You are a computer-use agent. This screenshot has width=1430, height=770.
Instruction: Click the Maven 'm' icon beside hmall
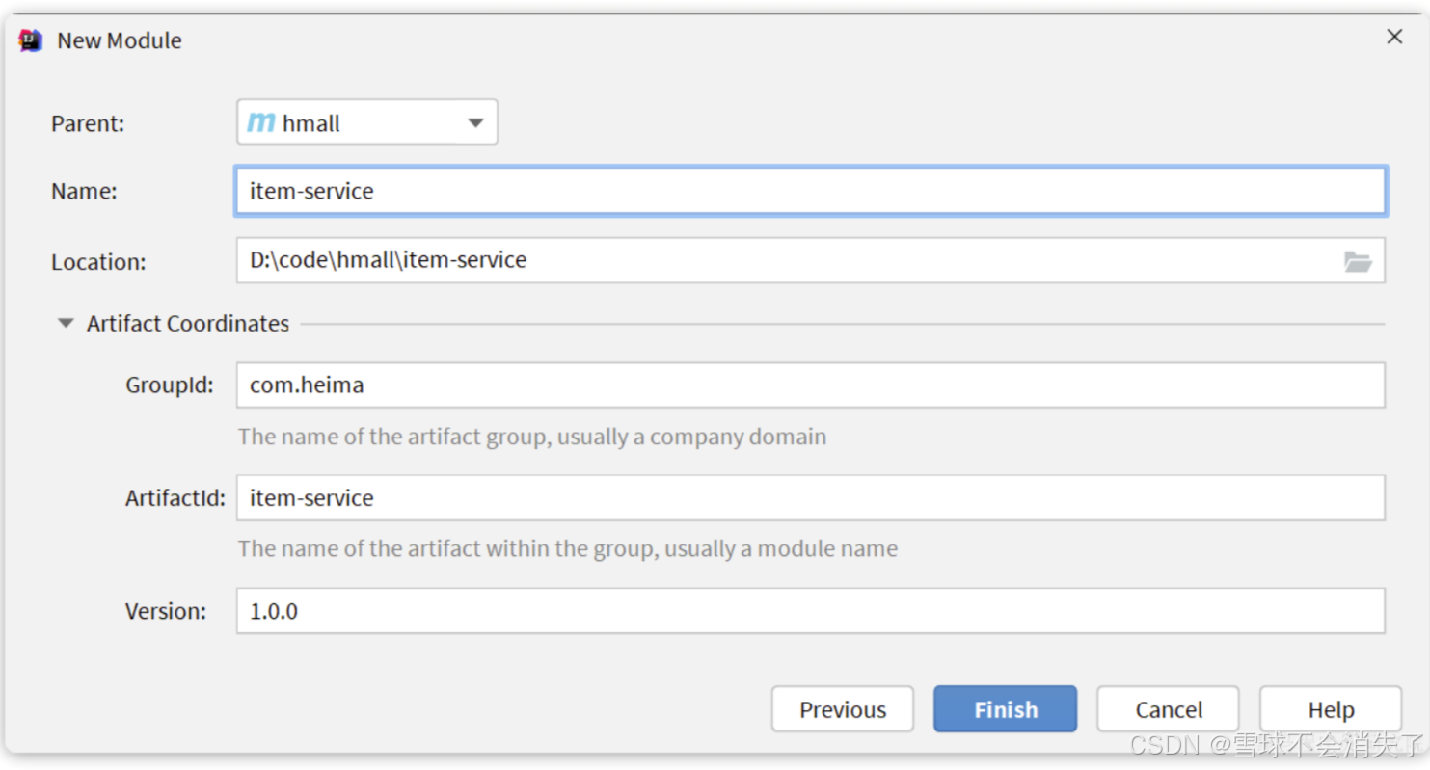[x=261, y=122]
